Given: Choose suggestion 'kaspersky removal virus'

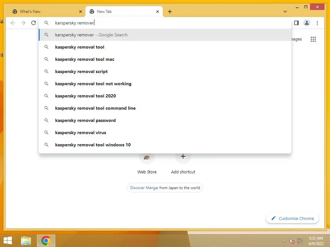Looking at the screenshot, I should click(x=165, y=133).
